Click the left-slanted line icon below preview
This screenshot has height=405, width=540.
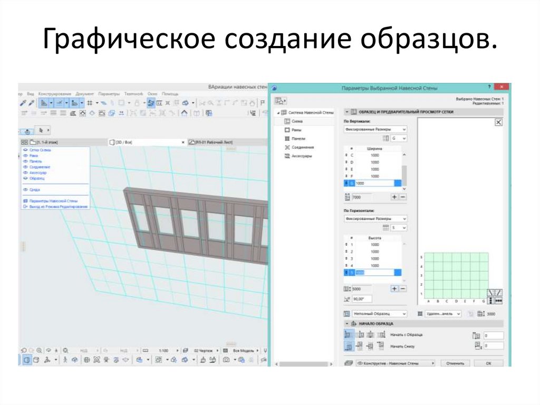pos(491,293)
